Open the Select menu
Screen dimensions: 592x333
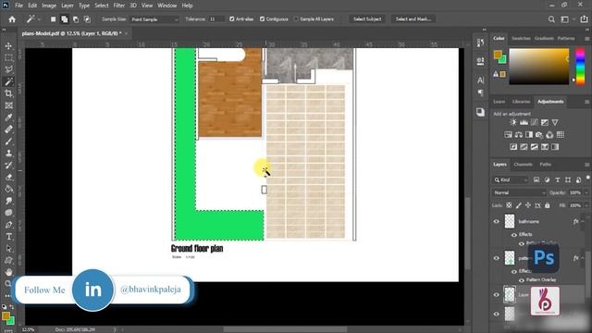click(102, 6)
